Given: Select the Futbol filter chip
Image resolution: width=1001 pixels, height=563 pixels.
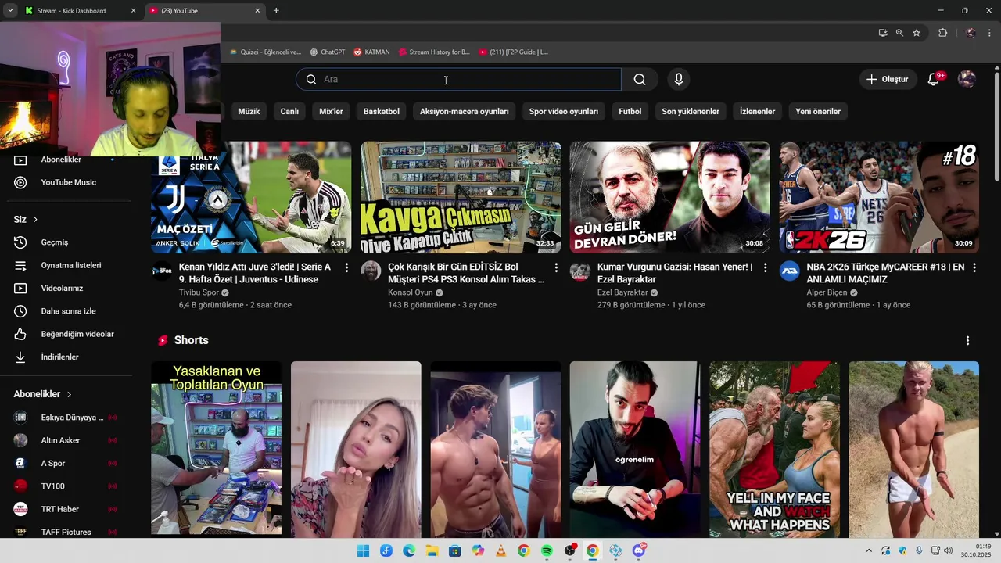Looking at the screenshot, I should click(x=630, y=111).
